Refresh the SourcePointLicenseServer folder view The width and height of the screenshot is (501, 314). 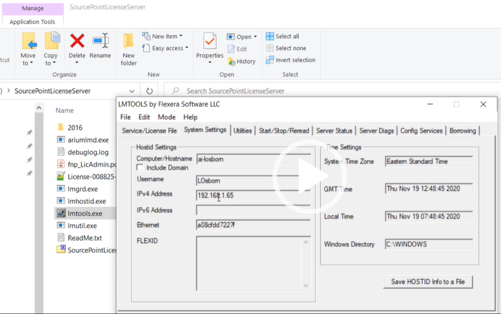click(x=149, y=91)
